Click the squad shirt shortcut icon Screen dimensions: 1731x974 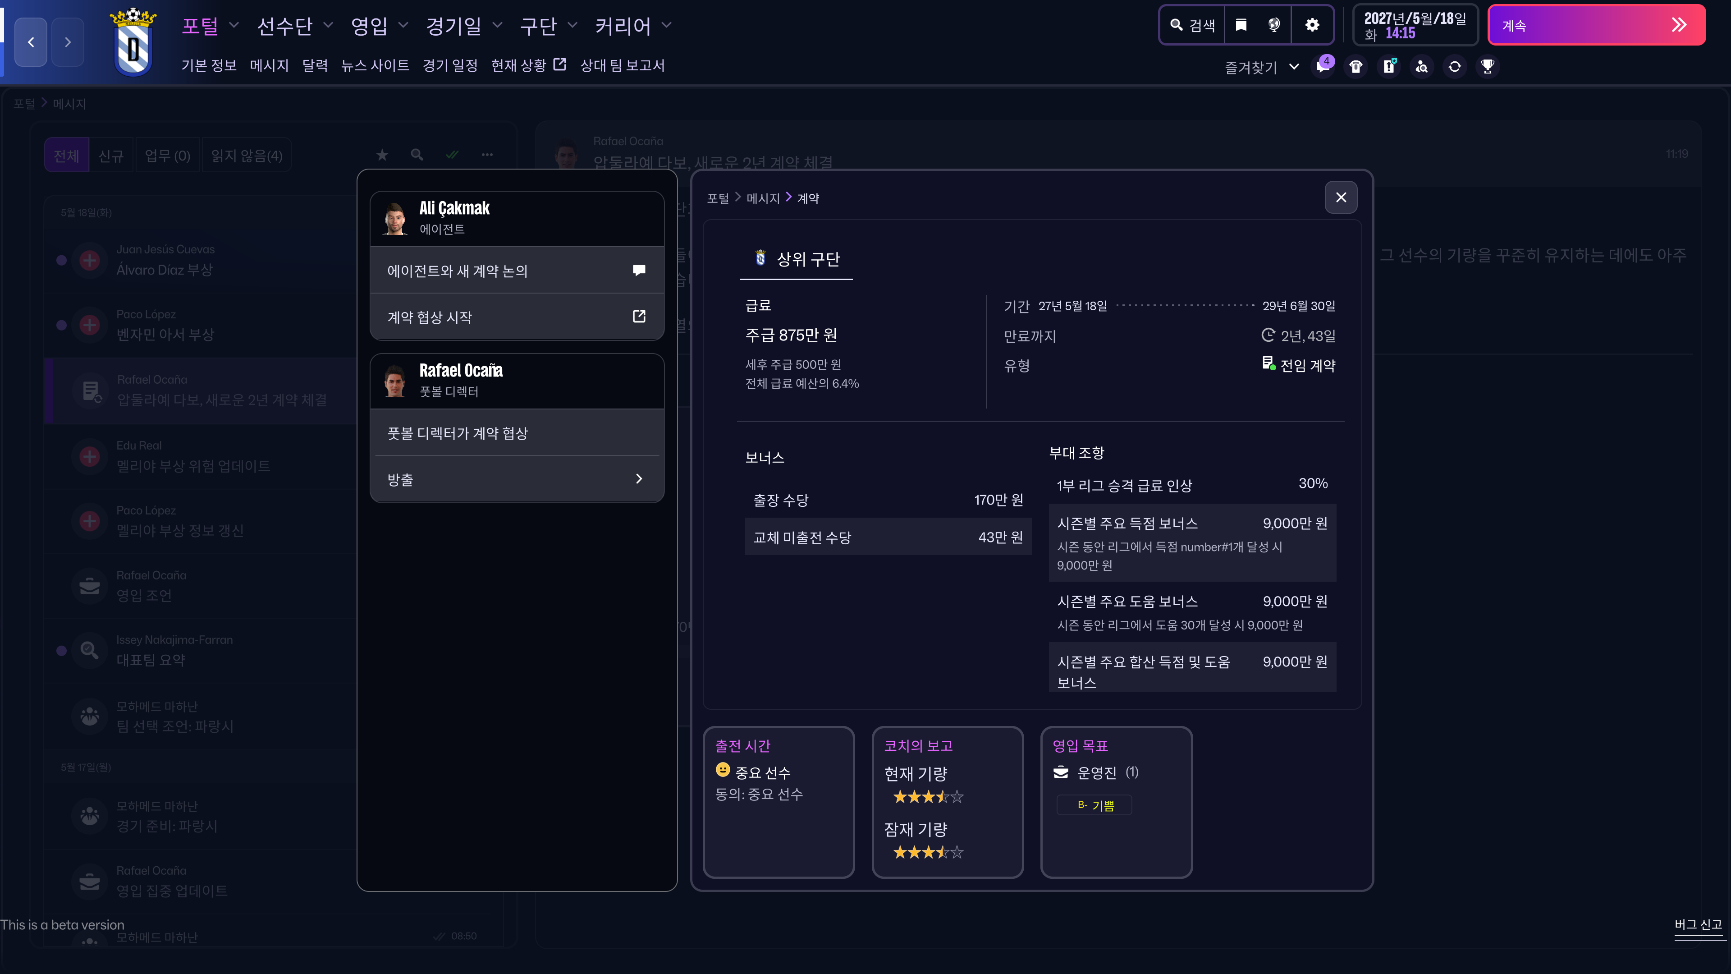(x=1356, y=67)
